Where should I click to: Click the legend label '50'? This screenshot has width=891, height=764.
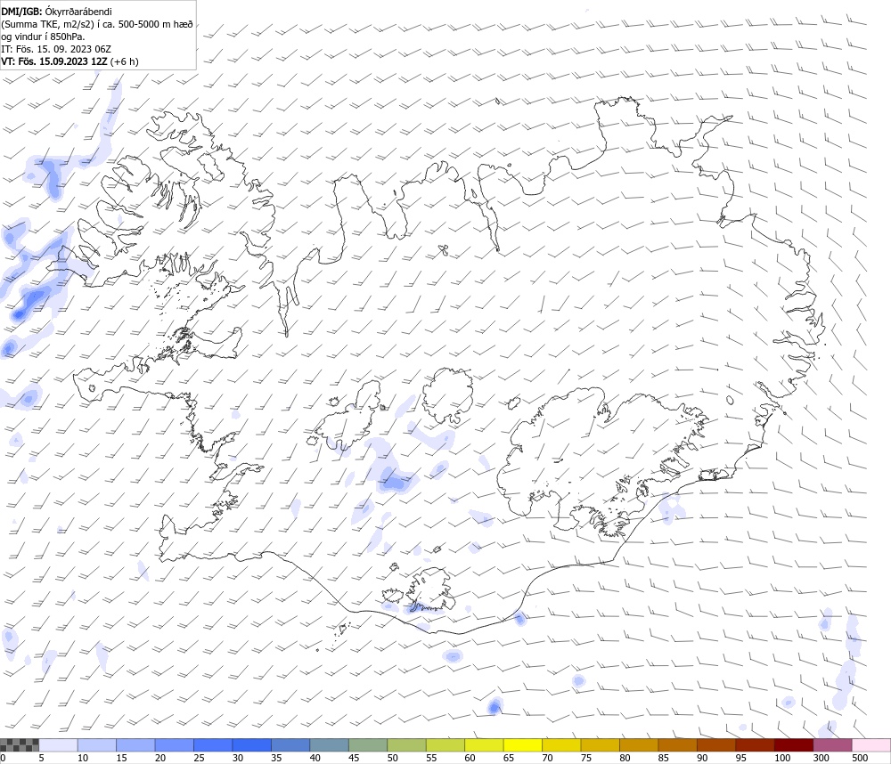point(393,758)
